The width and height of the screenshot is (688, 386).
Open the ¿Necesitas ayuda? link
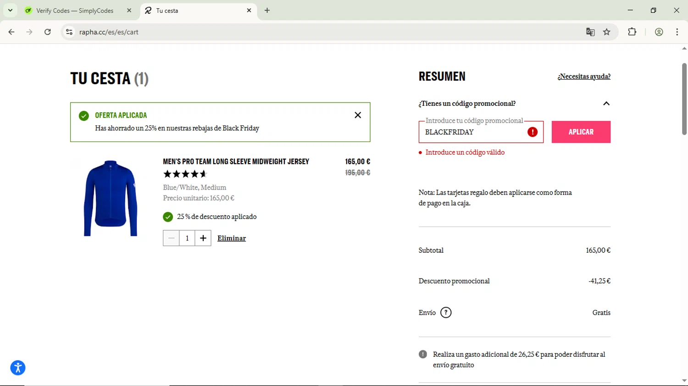click(x=584, y=76)
